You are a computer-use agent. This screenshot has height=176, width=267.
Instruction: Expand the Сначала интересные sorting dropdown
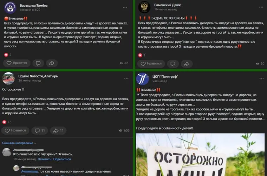click(19, 143)
